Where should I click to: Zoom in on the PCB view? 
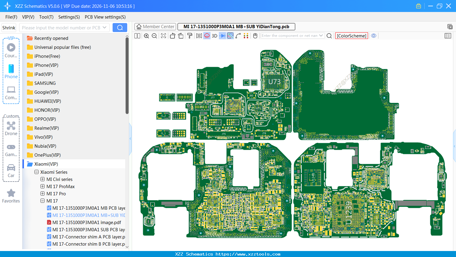(147, 36)
